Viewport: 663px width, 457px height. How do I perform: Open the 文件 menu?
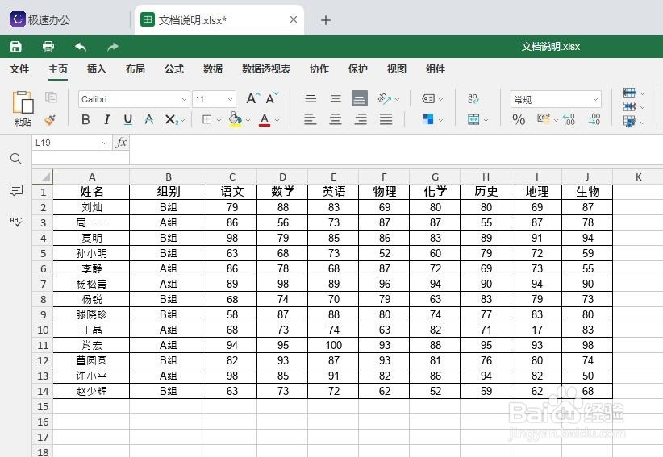19,69
